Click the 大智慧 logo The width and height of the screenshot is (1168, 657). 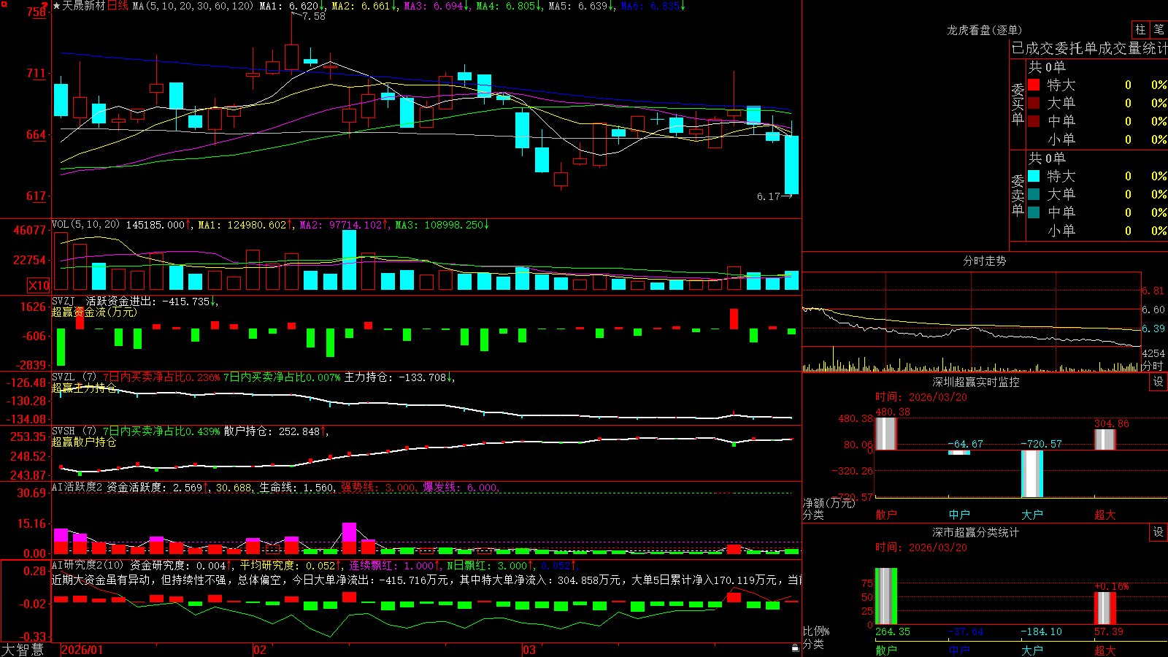23,650
